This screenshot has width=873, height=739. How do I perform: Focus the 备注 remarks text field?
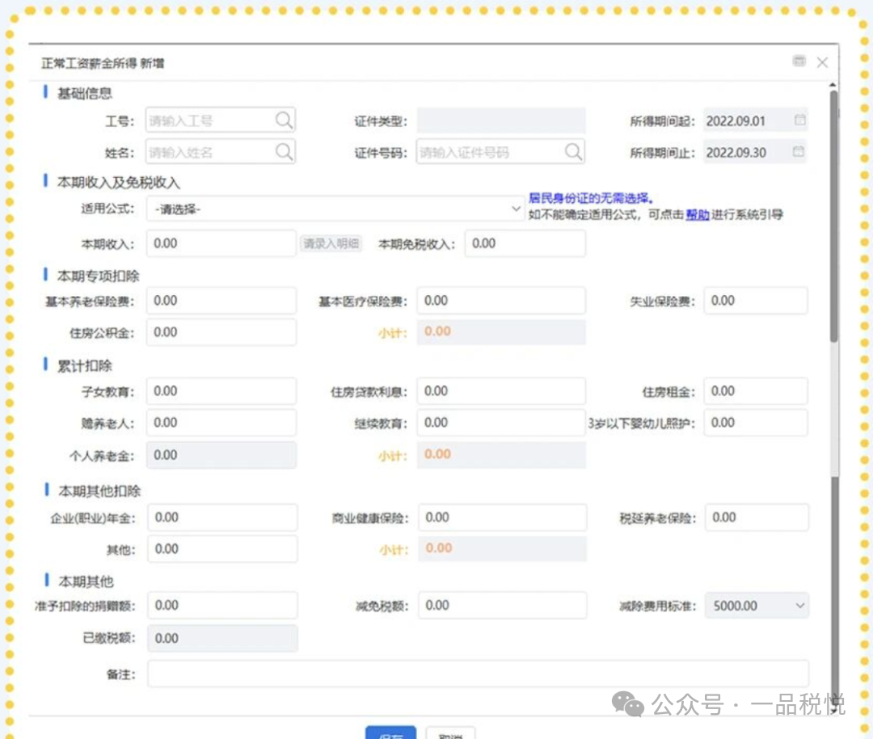(x=477, y=674)
